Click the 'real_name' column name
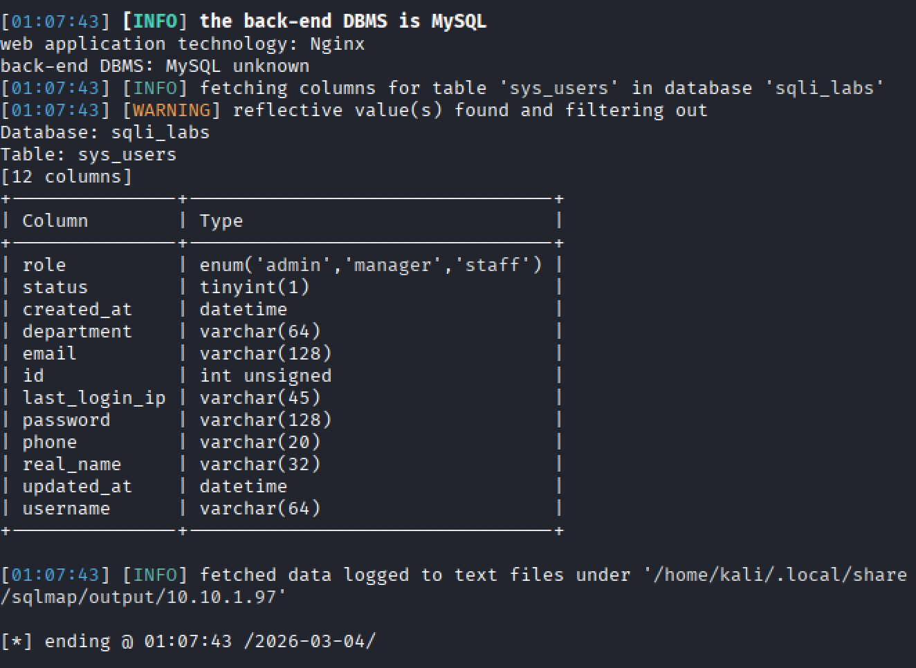The width and height of the screenshot is (916, 668). 72,464
